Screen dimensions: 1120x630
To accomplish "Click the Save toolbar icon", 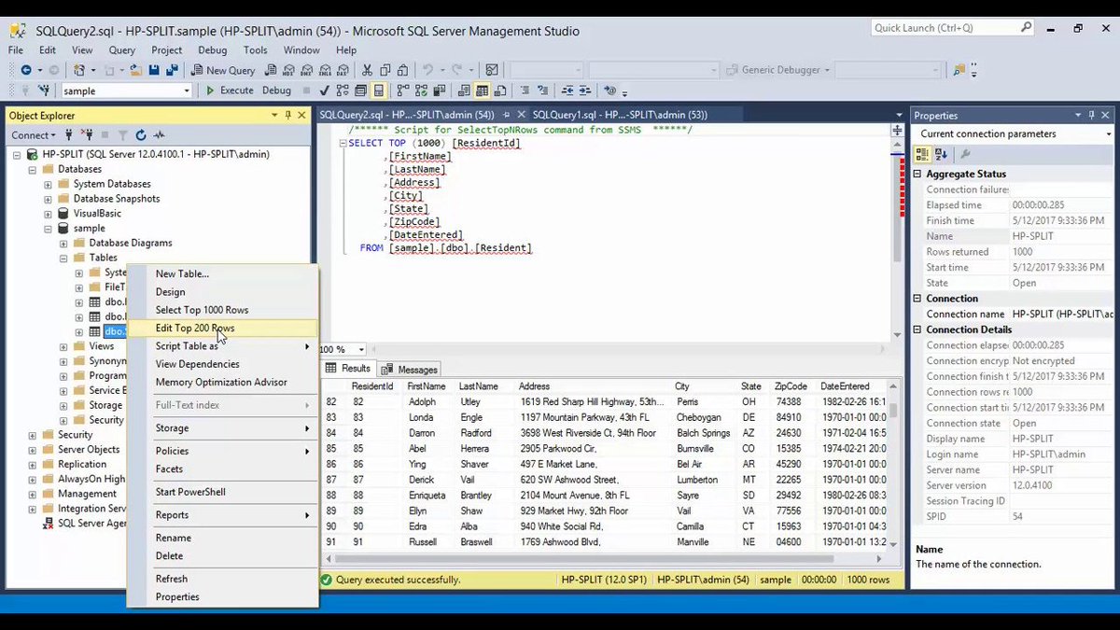I will coord(153,69).
